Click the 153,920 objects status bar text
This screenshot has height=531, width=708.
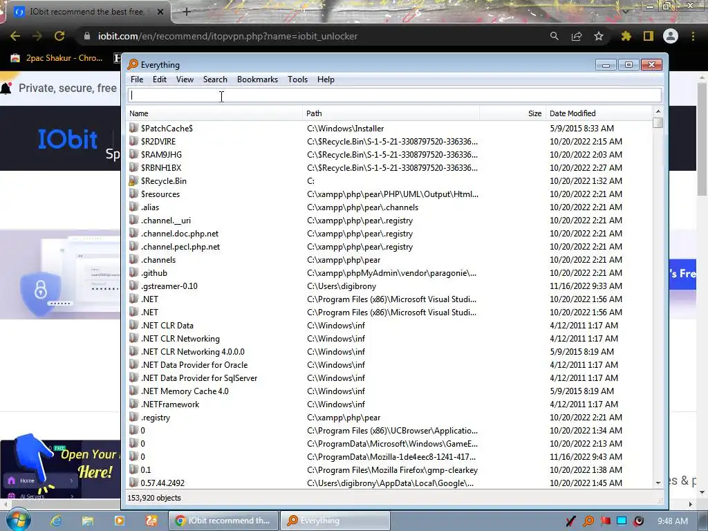click(x=154, y=498)
